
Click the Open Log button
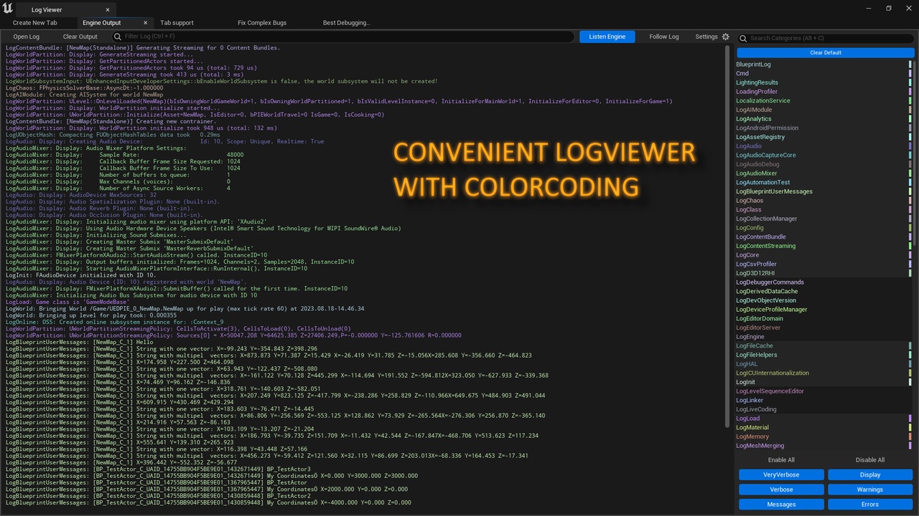(27, 37)
